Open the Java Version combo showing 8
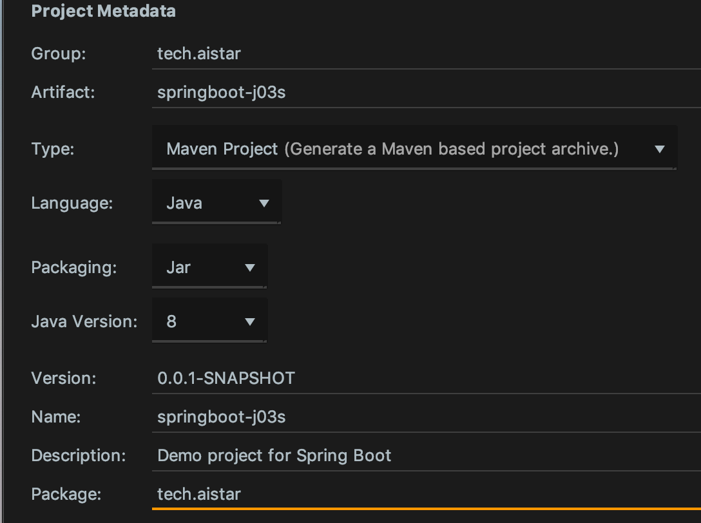Screen dimensions: 701x523 [x=209, y=320]
